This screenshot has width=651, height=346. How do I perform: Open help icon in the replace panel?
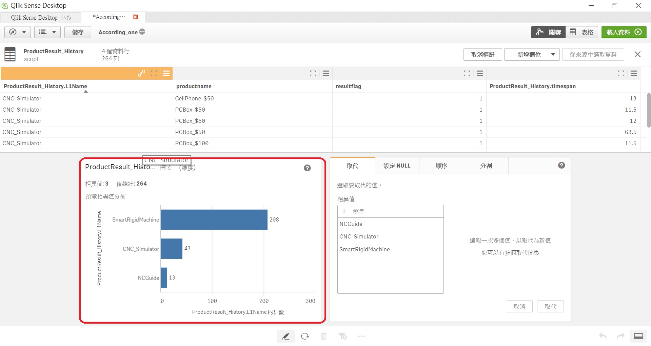click(561, 165)
